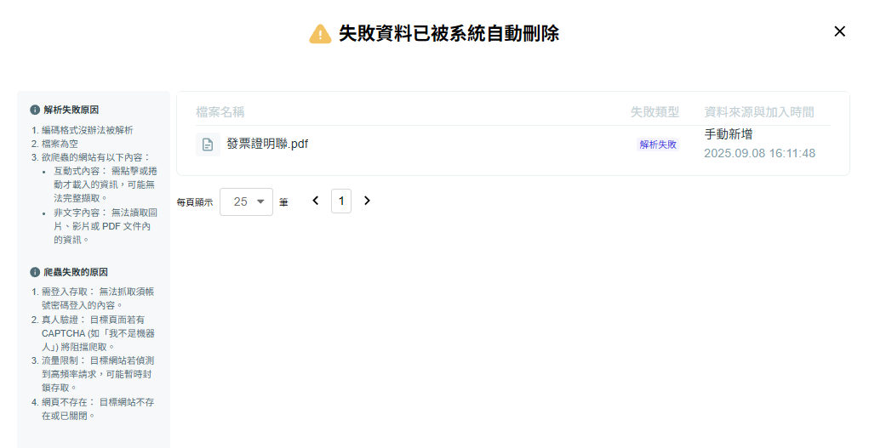Screen dimensions: 869x448
Task: Click the 檔案名稱 column header
Action: [220, 112]
